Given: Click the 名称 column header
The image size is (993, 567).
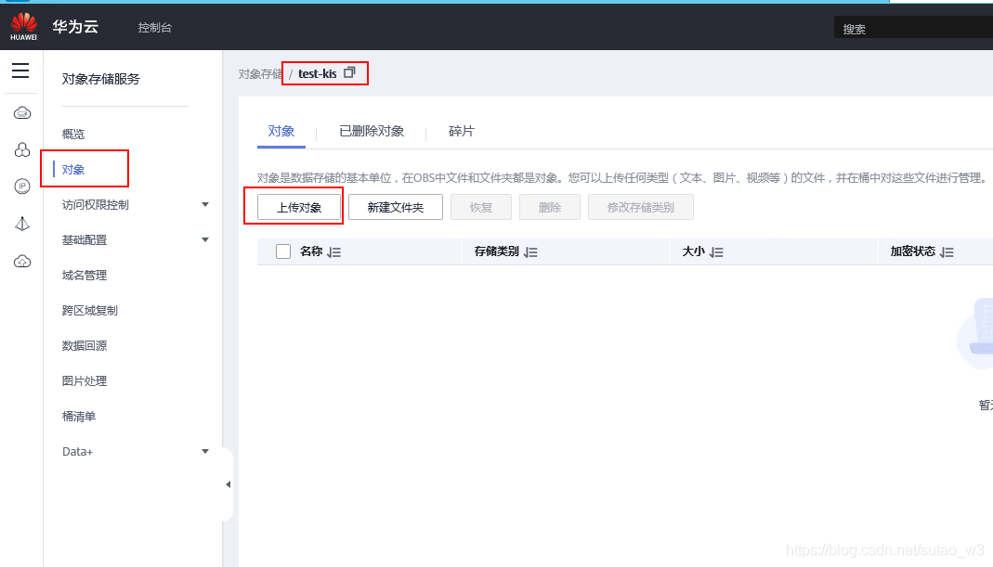Looking at the screenshot, I should [311, 251].
